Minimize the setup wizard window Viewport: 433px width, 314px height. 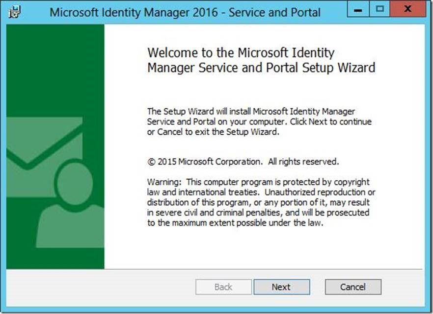click(x=358, y=10)
